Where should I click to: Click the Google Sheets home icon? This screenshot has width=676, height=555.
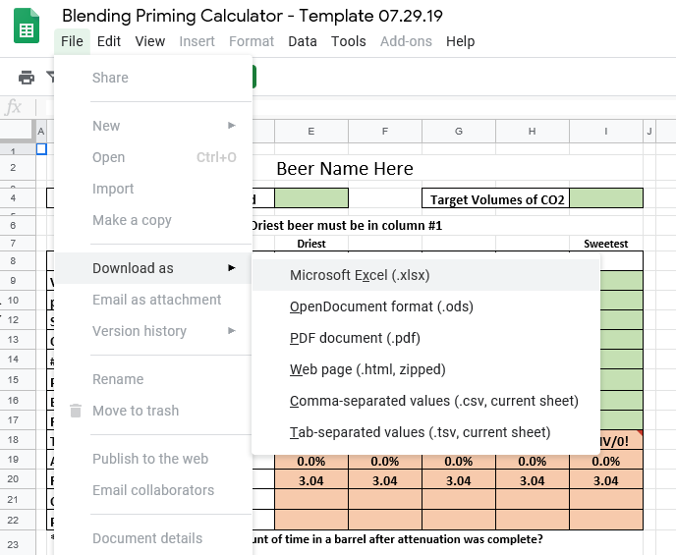point(27,27)
